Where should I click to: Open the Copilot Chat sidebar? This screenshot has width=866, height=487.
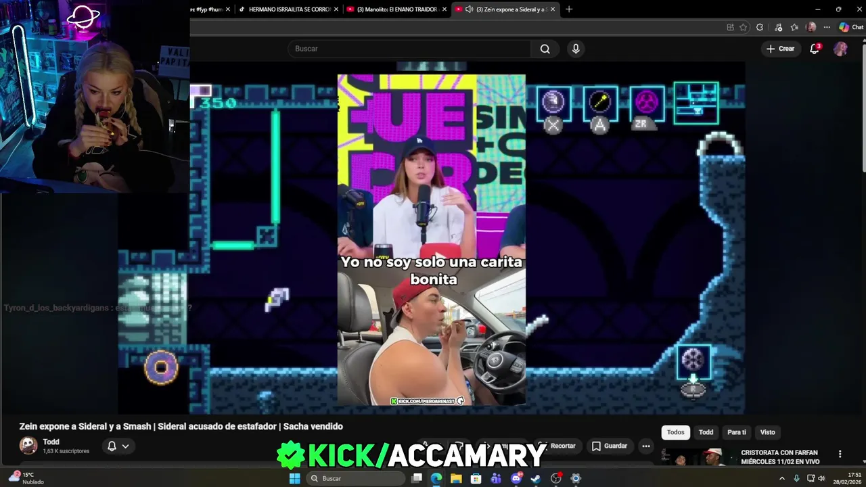click(x=851, y=27)
